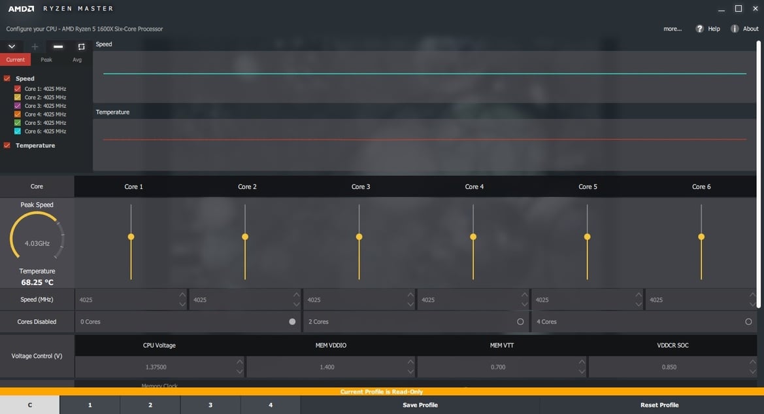Screen dimensions: 764x414
Task: Collapse the graph panel chevron icon
Action: pyautogui.click(x=12, y=46)
